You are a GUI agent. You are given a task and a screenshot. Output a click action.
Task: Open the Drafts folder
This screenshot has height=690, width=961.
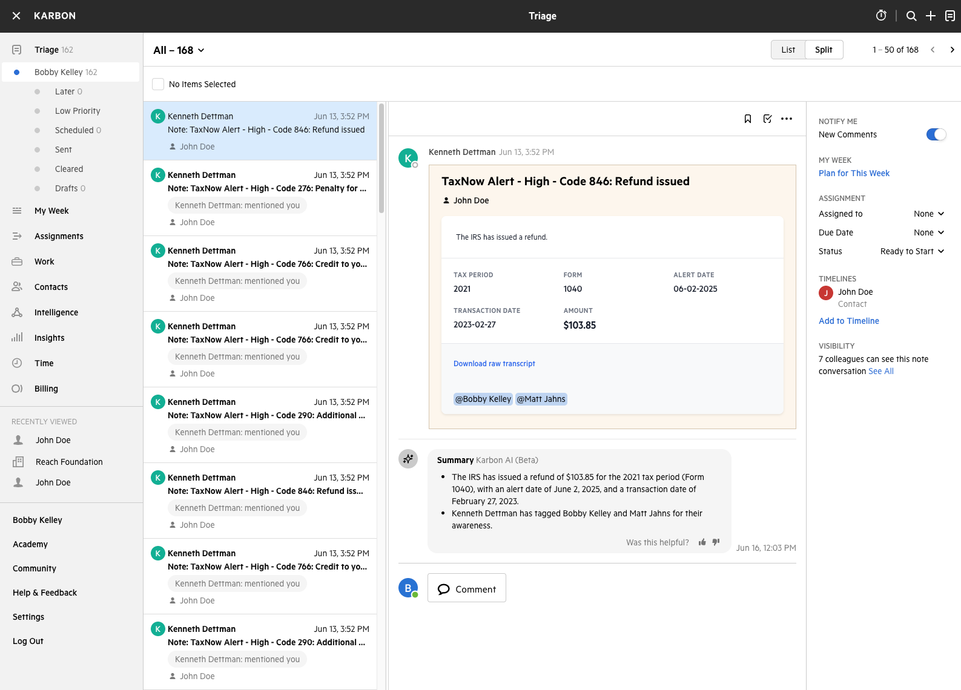70,188
